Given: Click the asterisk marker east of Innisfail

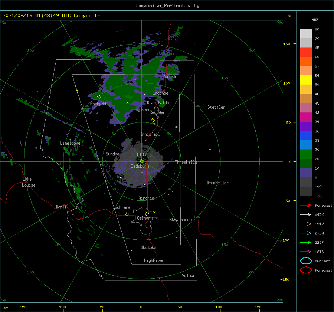Looking at the screenshot, I should click(176, 127).
